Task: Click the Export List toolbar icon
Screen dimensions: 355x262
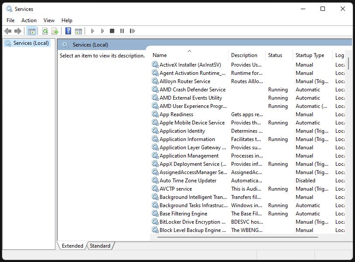Action: tap(55, 31)
